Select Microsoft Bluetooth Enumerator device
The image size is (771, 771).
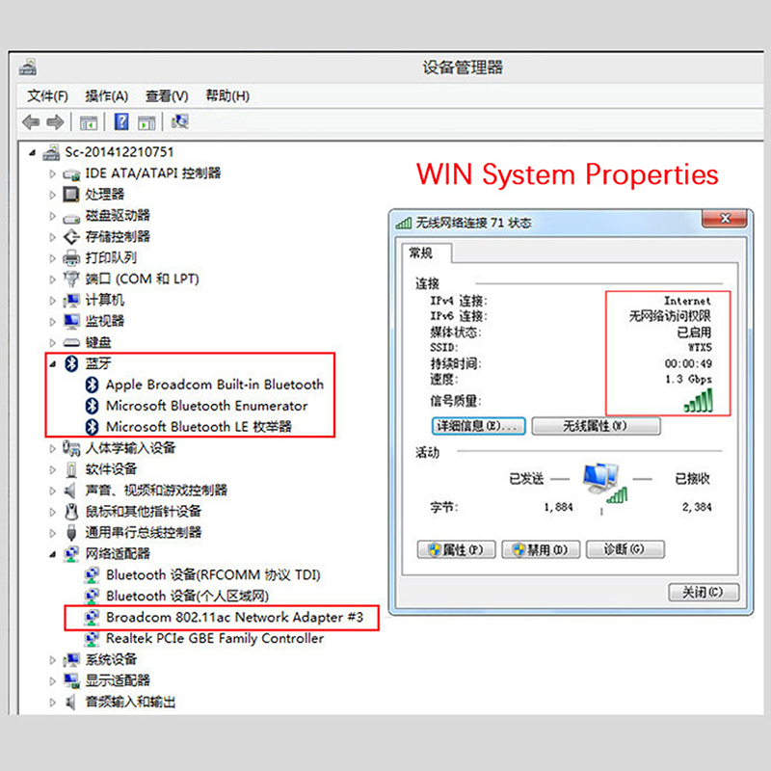[206, 405]
